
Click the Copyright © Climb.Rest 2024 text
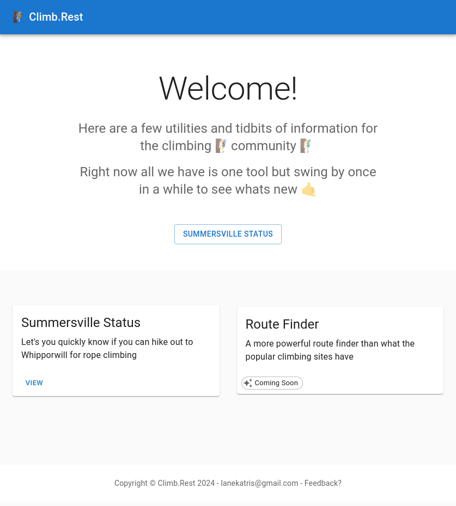click(x=164, y=483)
